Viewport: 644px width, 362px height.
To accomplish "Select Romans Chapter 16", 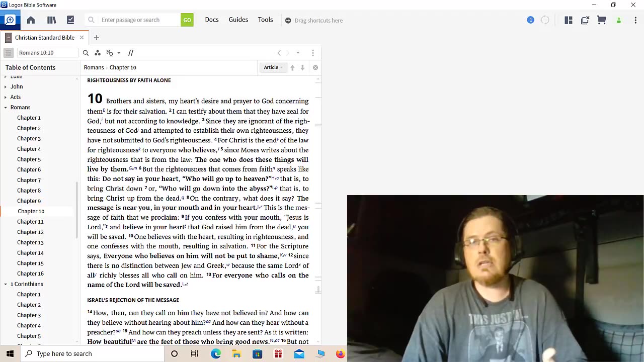I will [x=30, y=274].
